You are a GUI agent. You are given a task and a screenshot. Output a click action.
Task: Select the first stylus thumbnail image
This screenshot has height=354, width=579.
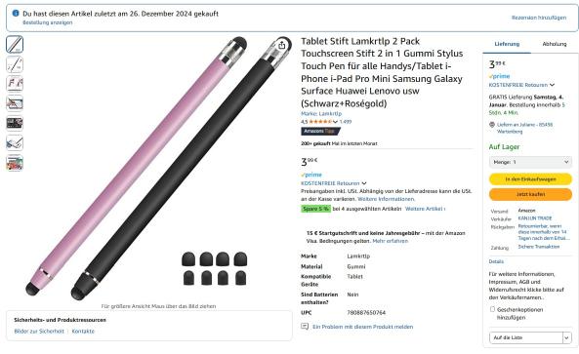click(x=15, y=44)
